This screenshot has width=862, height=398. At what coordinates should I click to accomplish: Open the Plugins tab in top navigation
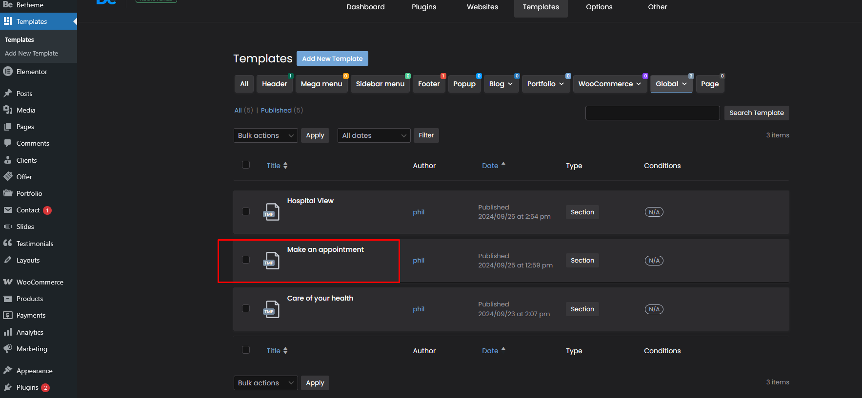423,7
